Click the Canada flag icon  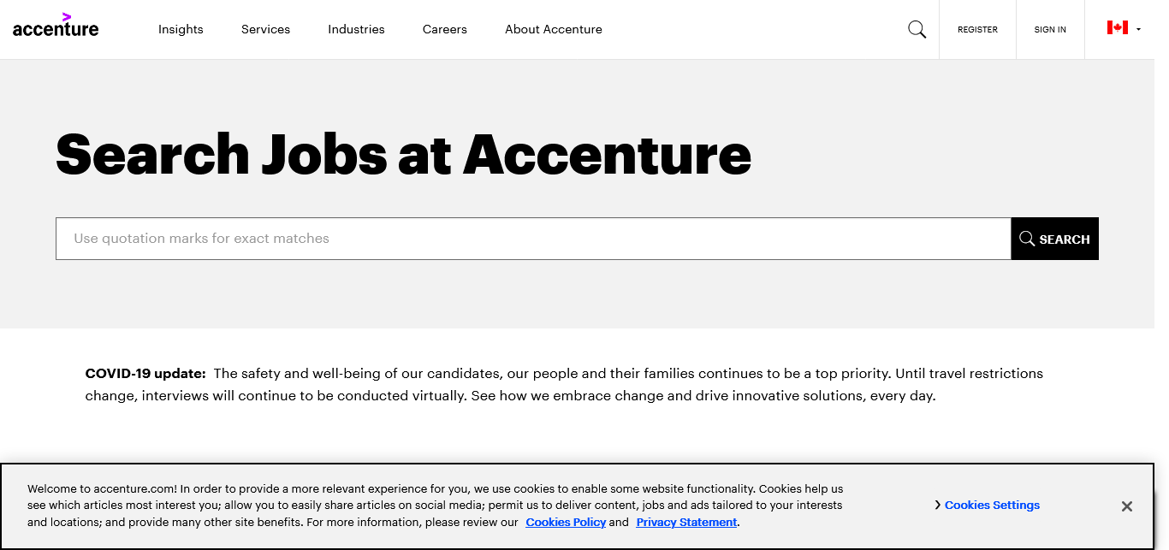1117,28
